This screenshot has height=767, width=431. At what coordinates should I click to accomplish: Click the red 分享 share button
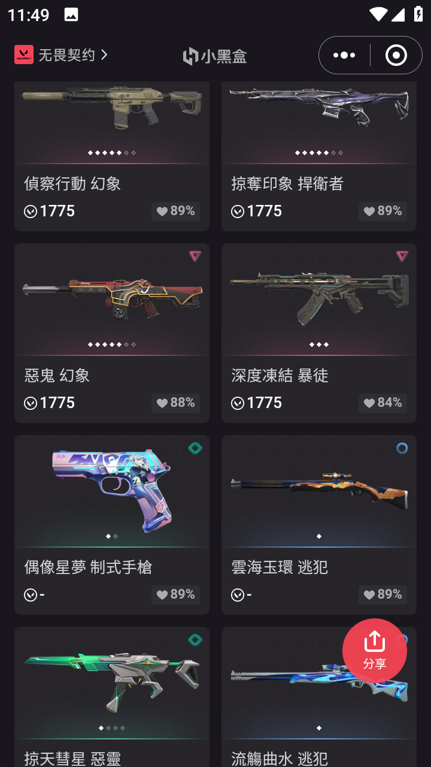coord(375,651)
